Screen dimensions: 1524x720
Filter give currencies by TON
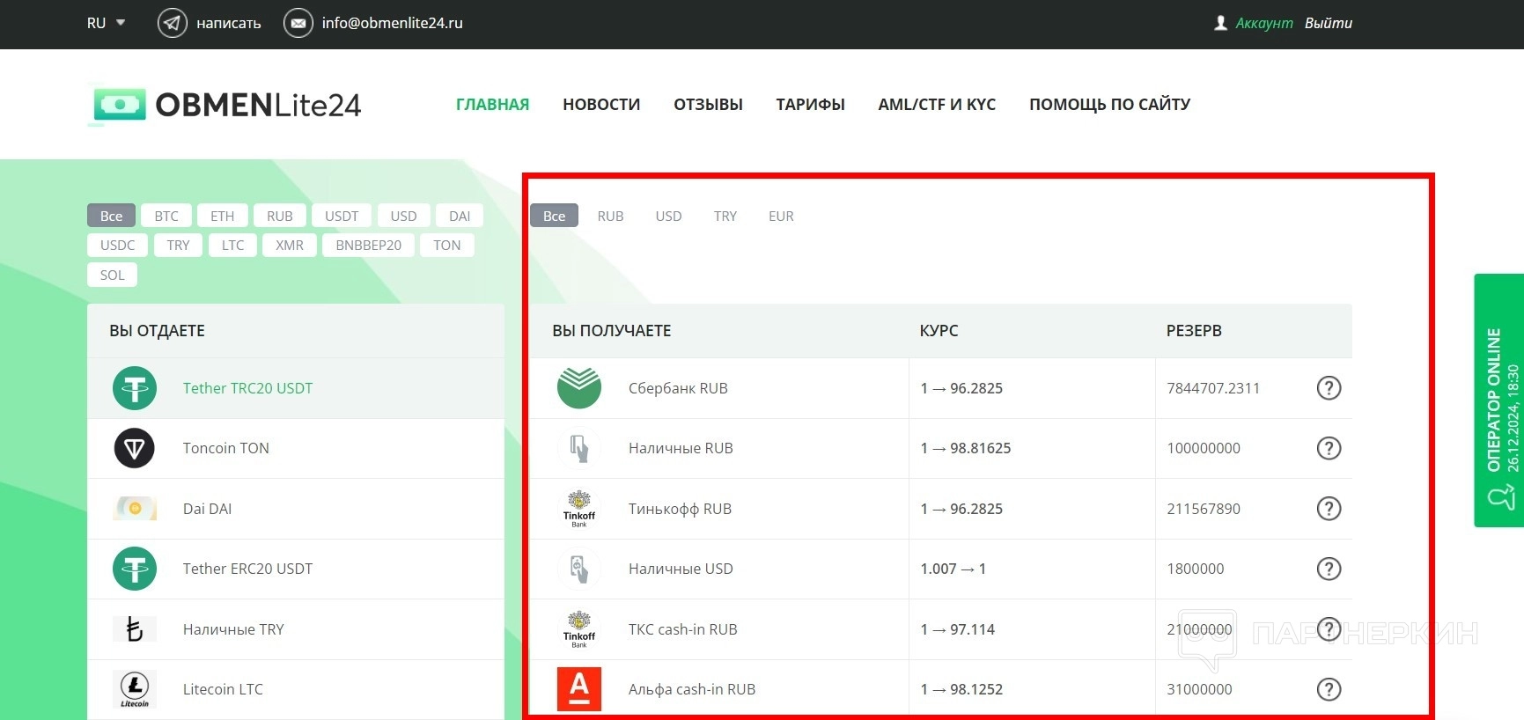pos(447,245)
